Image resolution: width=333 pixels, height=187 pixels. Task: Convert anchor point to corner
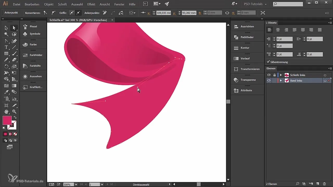point(46,12)
